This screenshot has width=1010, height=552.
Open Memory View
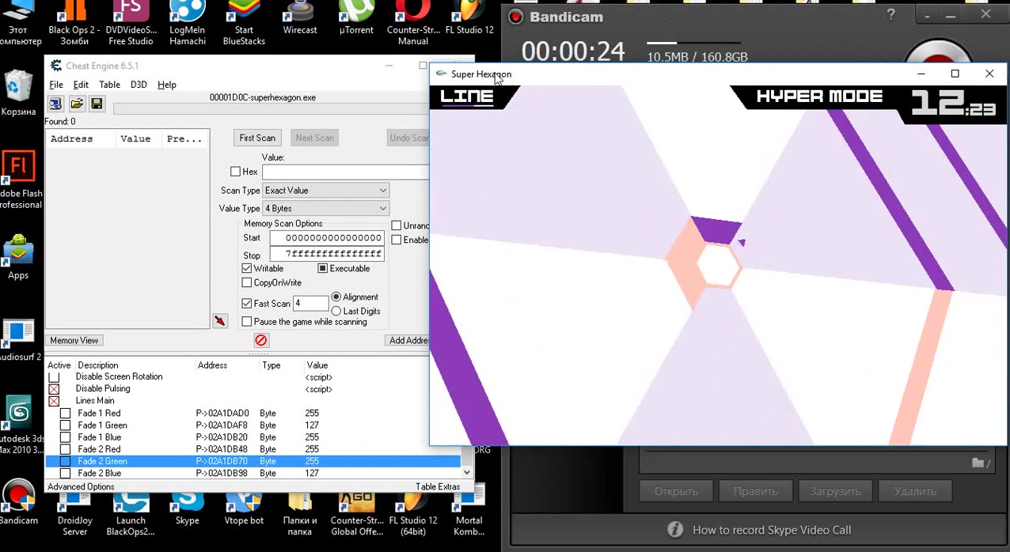coord(74,340)
